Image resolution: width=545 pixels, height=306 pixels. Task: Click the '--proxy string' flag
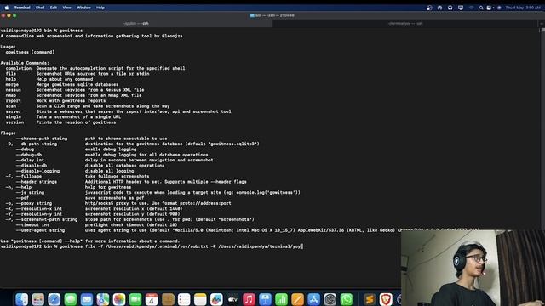(34, 203)
